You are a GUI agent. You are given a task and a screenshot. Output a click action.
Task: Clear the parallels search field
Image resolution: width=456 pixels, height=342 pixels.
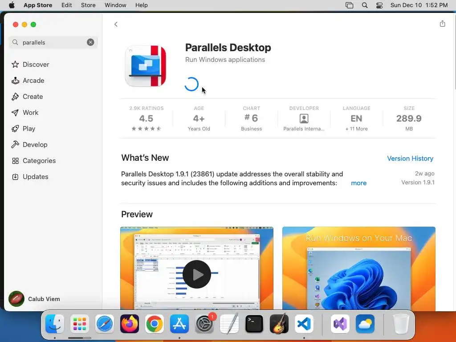[x=90, y=42]
